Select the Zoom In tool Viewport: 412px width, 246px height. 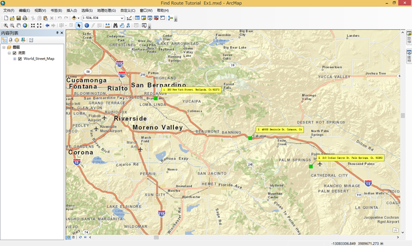(6, 26)
